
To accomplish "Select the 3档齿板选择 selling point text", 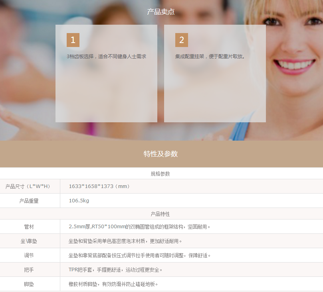I will pyautogui.click(x=106, y=57).
